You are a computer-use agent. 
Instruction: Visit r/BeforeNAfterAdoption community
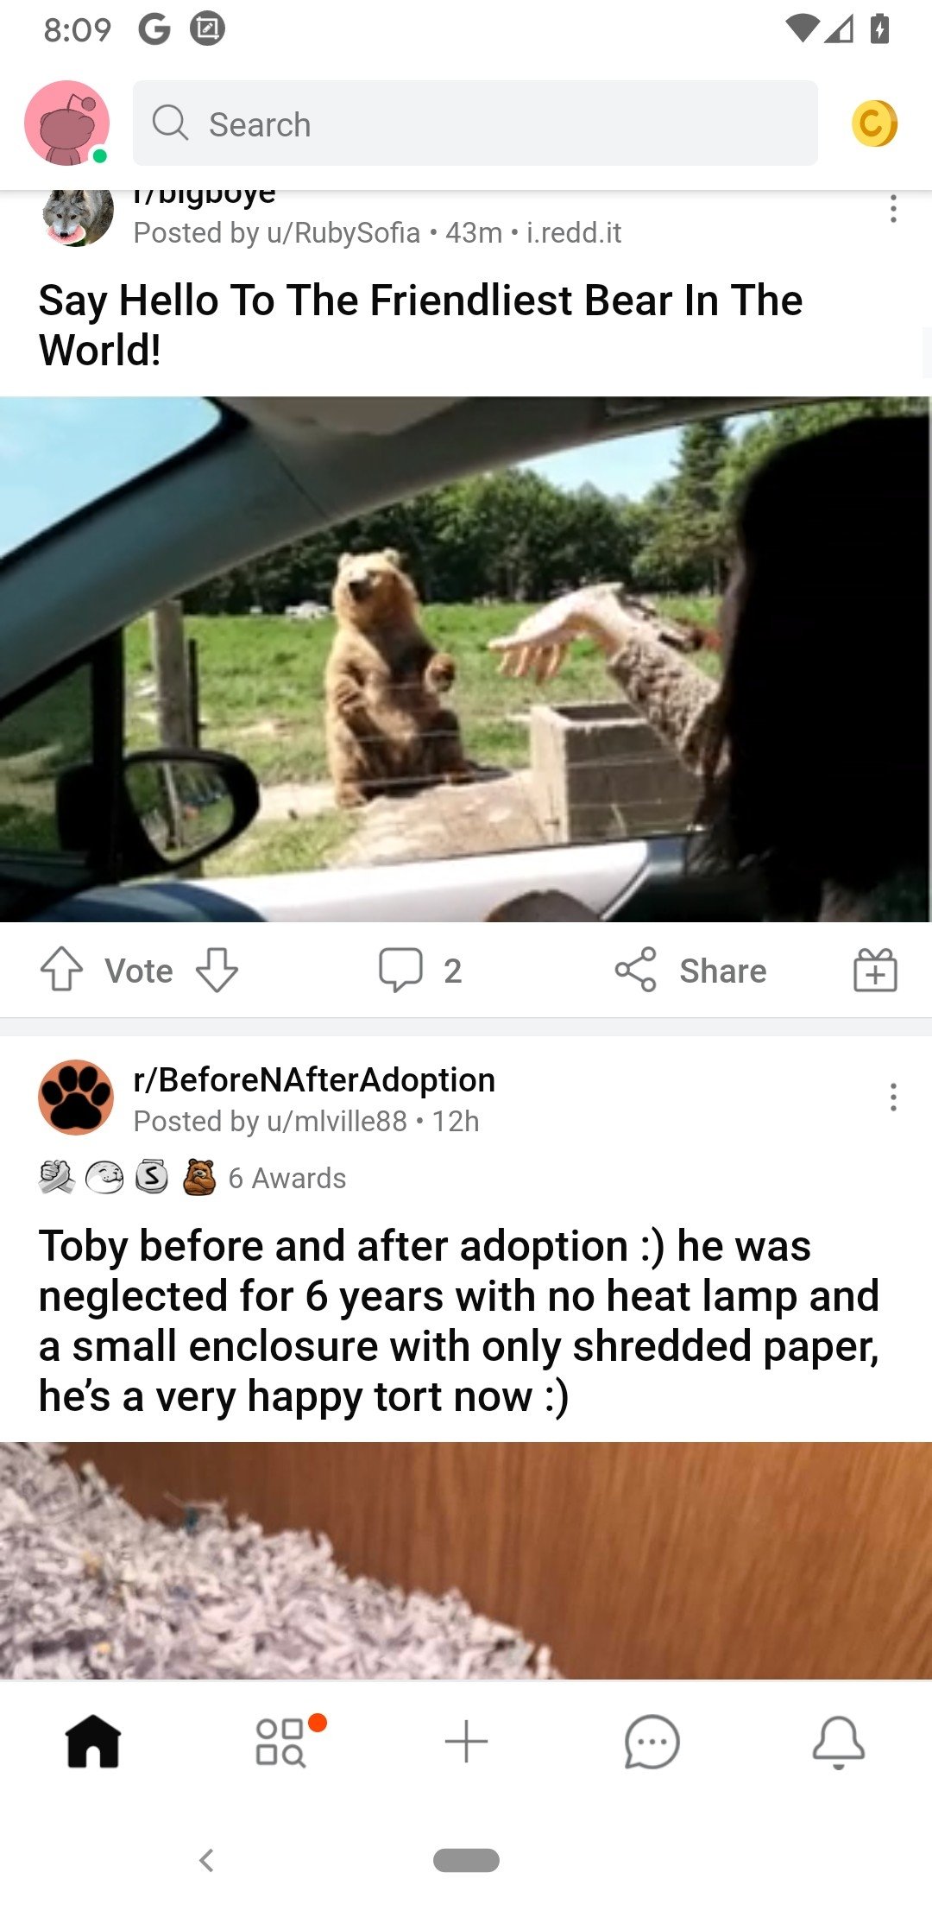pyautogui.click(x=314, y=1079)
